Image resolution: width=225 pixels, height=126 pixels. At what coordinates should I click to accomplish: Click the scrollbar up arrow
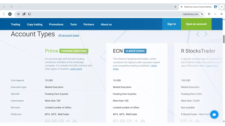point(224,20)
